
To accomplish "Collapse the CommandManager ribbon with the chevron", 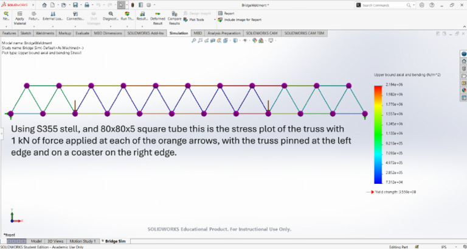I will tap(464, 27).
